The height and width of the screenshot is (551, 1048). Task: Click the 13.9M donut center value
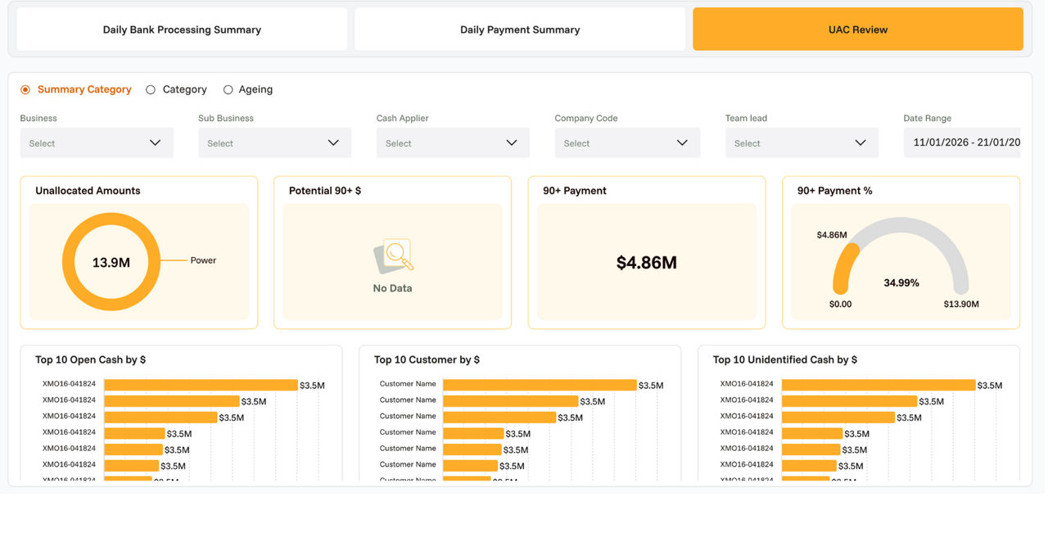point(111,263)
